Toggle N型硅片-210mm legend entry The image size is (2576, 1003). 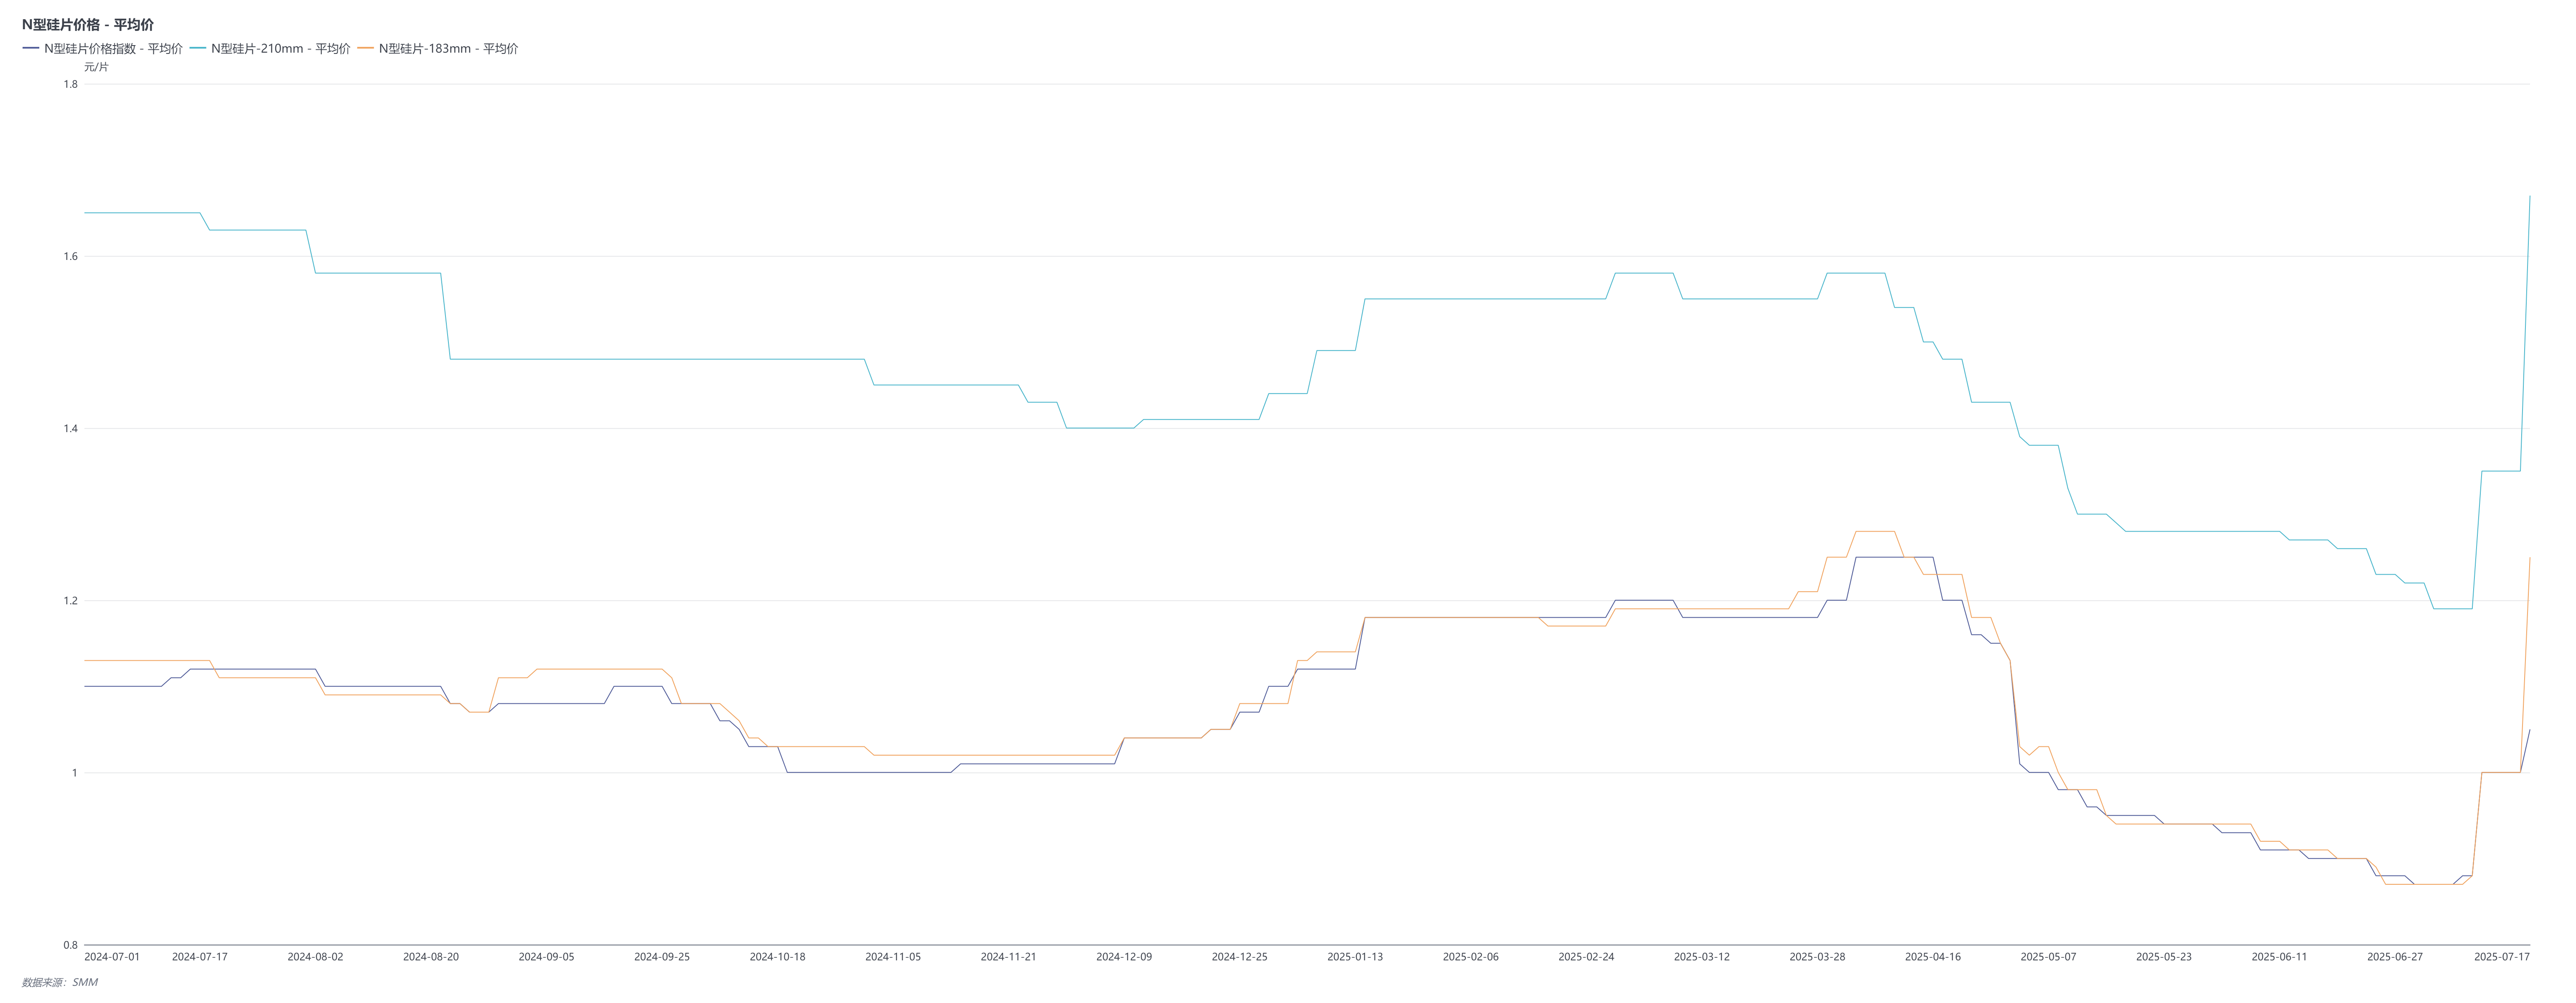(x=280, y=48)
